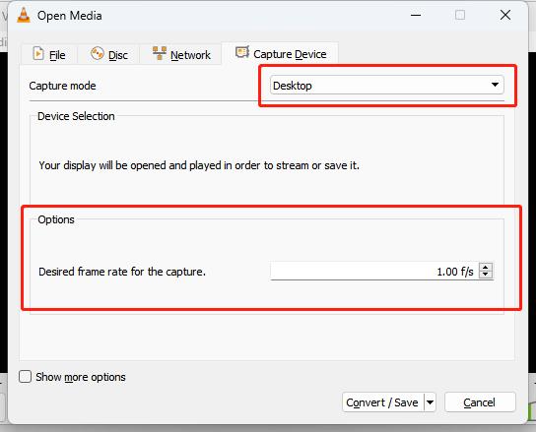Enable the Show more options checkbox
The image size is (536, 432).
[25, 377]
